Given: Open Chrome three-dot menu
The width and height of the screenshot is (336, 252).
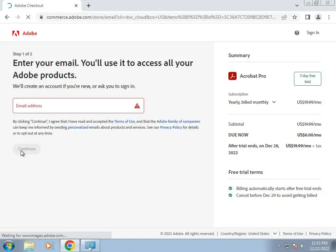Looking at the screenshot, I should coord(329,17).
